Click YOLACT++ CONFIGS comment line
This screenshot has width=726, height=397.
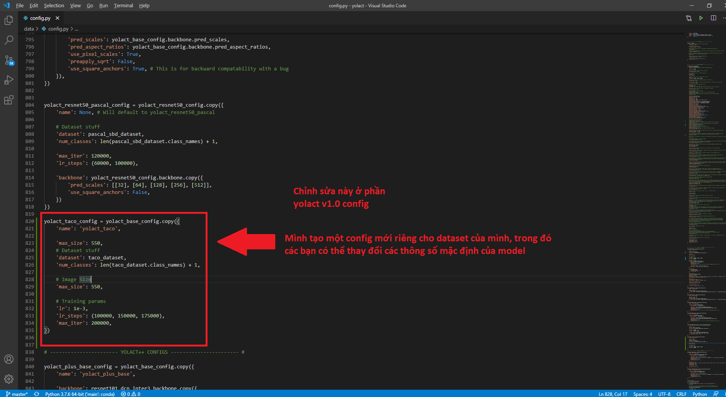click(x=144, y=352)
